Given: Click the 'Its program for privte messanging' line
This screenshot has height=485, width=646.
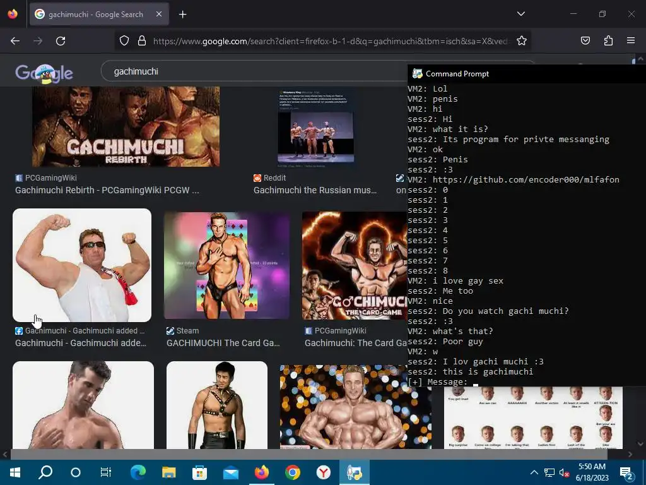Looking at the screenshot, I should pyautogui.click(x=508, y=140).
